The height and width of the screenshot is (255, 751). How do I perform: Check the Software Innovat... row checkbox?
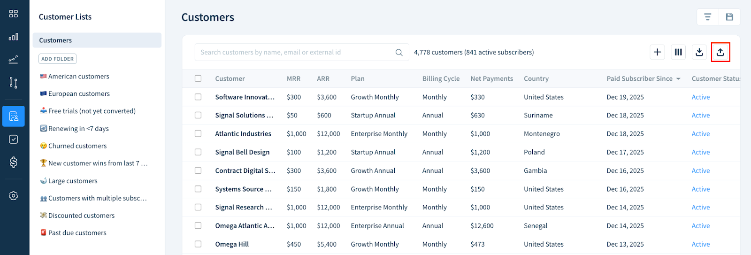click(x=198, y=97)
